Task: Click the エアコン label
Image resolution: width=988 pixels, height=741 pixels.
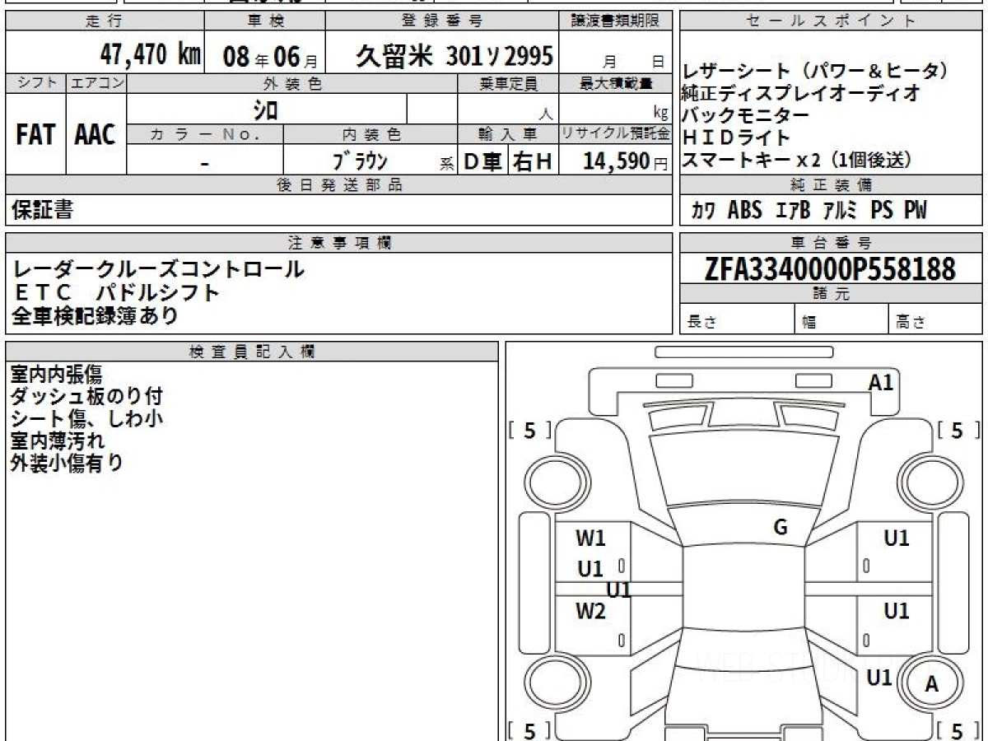Action: click(96, 83)
